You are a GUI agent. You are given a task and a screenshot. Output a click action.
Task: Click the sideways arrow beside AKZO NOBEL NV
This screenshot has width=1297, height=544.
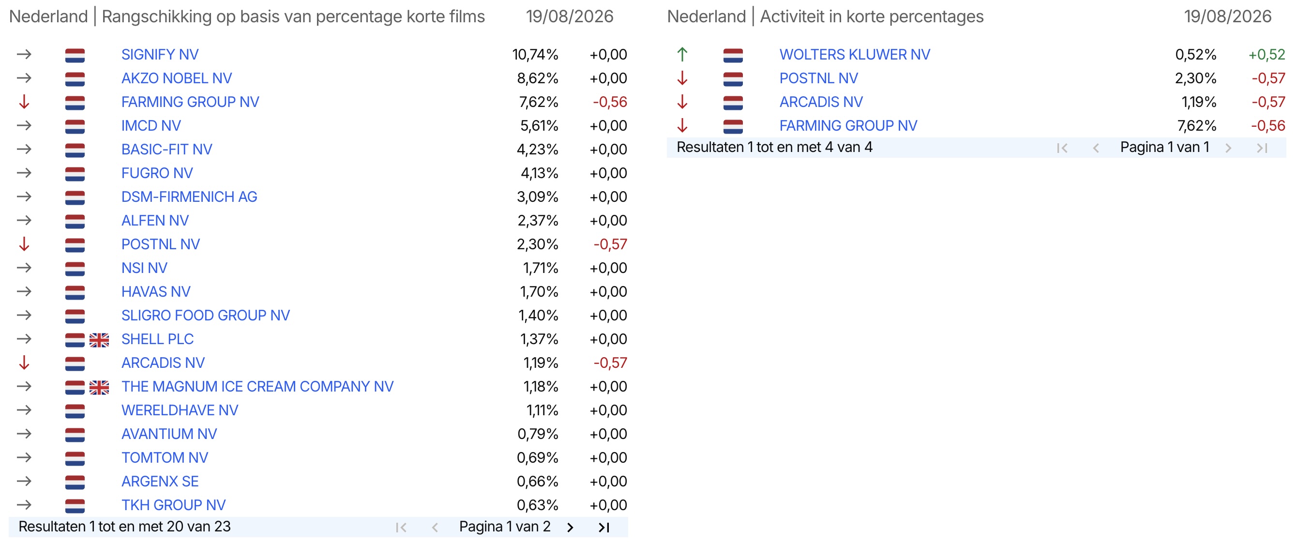point(24,78)
